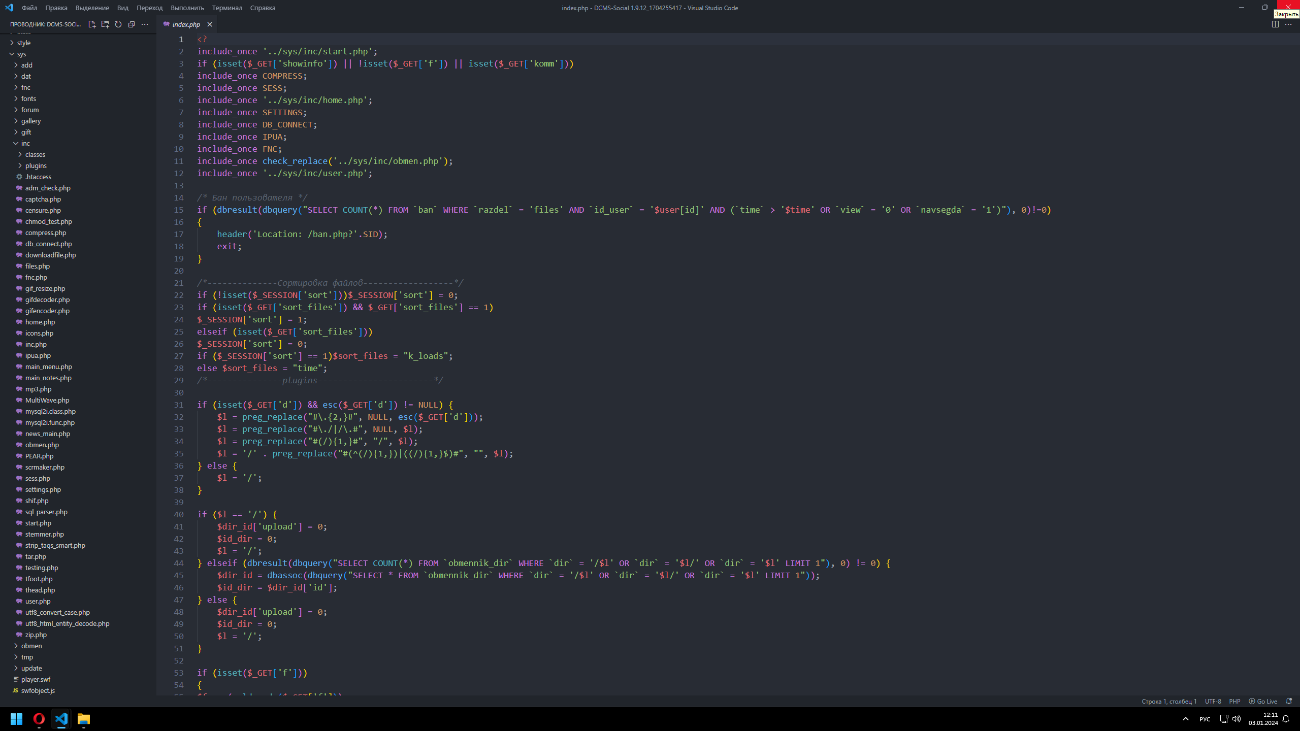The width and height of the screenshot is (1300, 731).
Task: Open the Файл menu
Action: point(29,8)
